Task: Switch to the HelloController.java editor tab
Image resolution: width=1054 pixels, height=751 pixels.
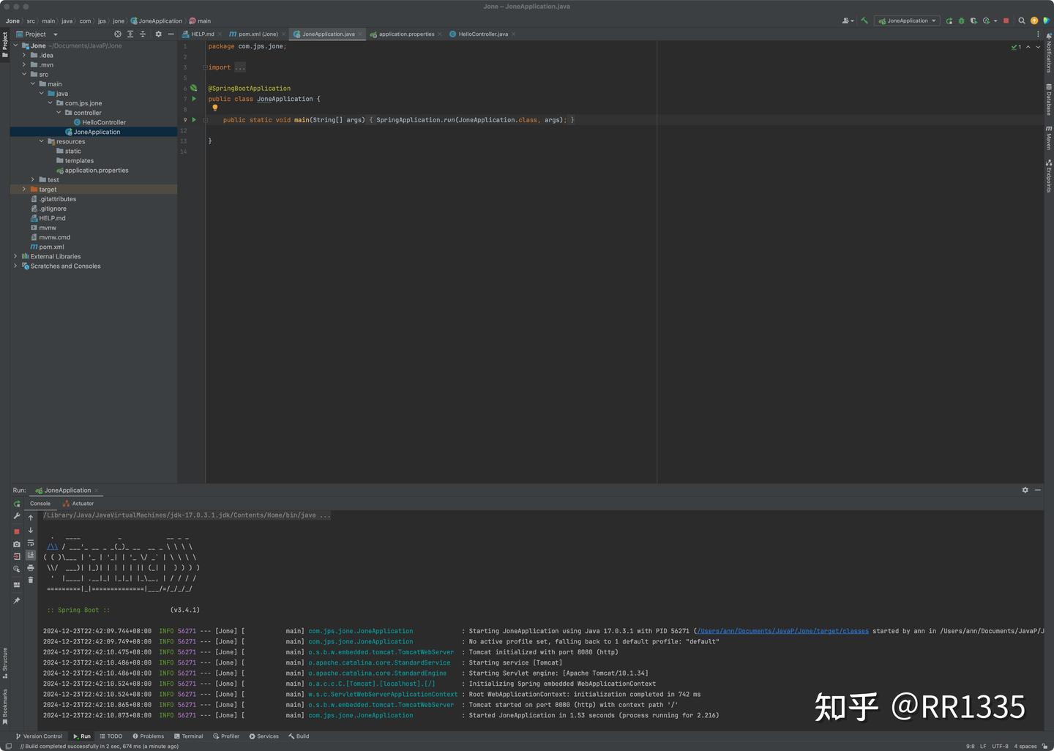Action: pos(483,34)
